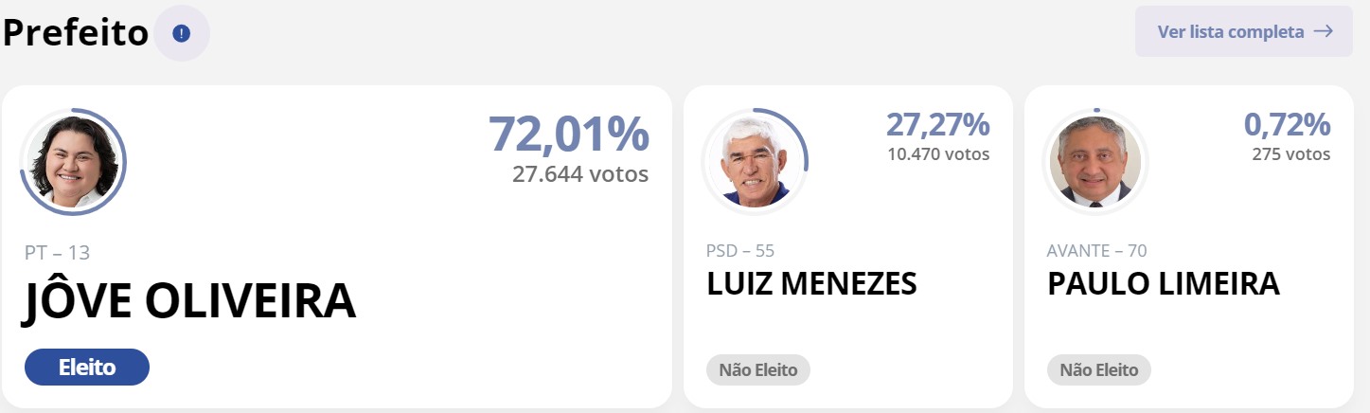Click the arrow icon in Ver lista completa
The width and height of the screenshot is (1370, 413).
coord(1323,31)
